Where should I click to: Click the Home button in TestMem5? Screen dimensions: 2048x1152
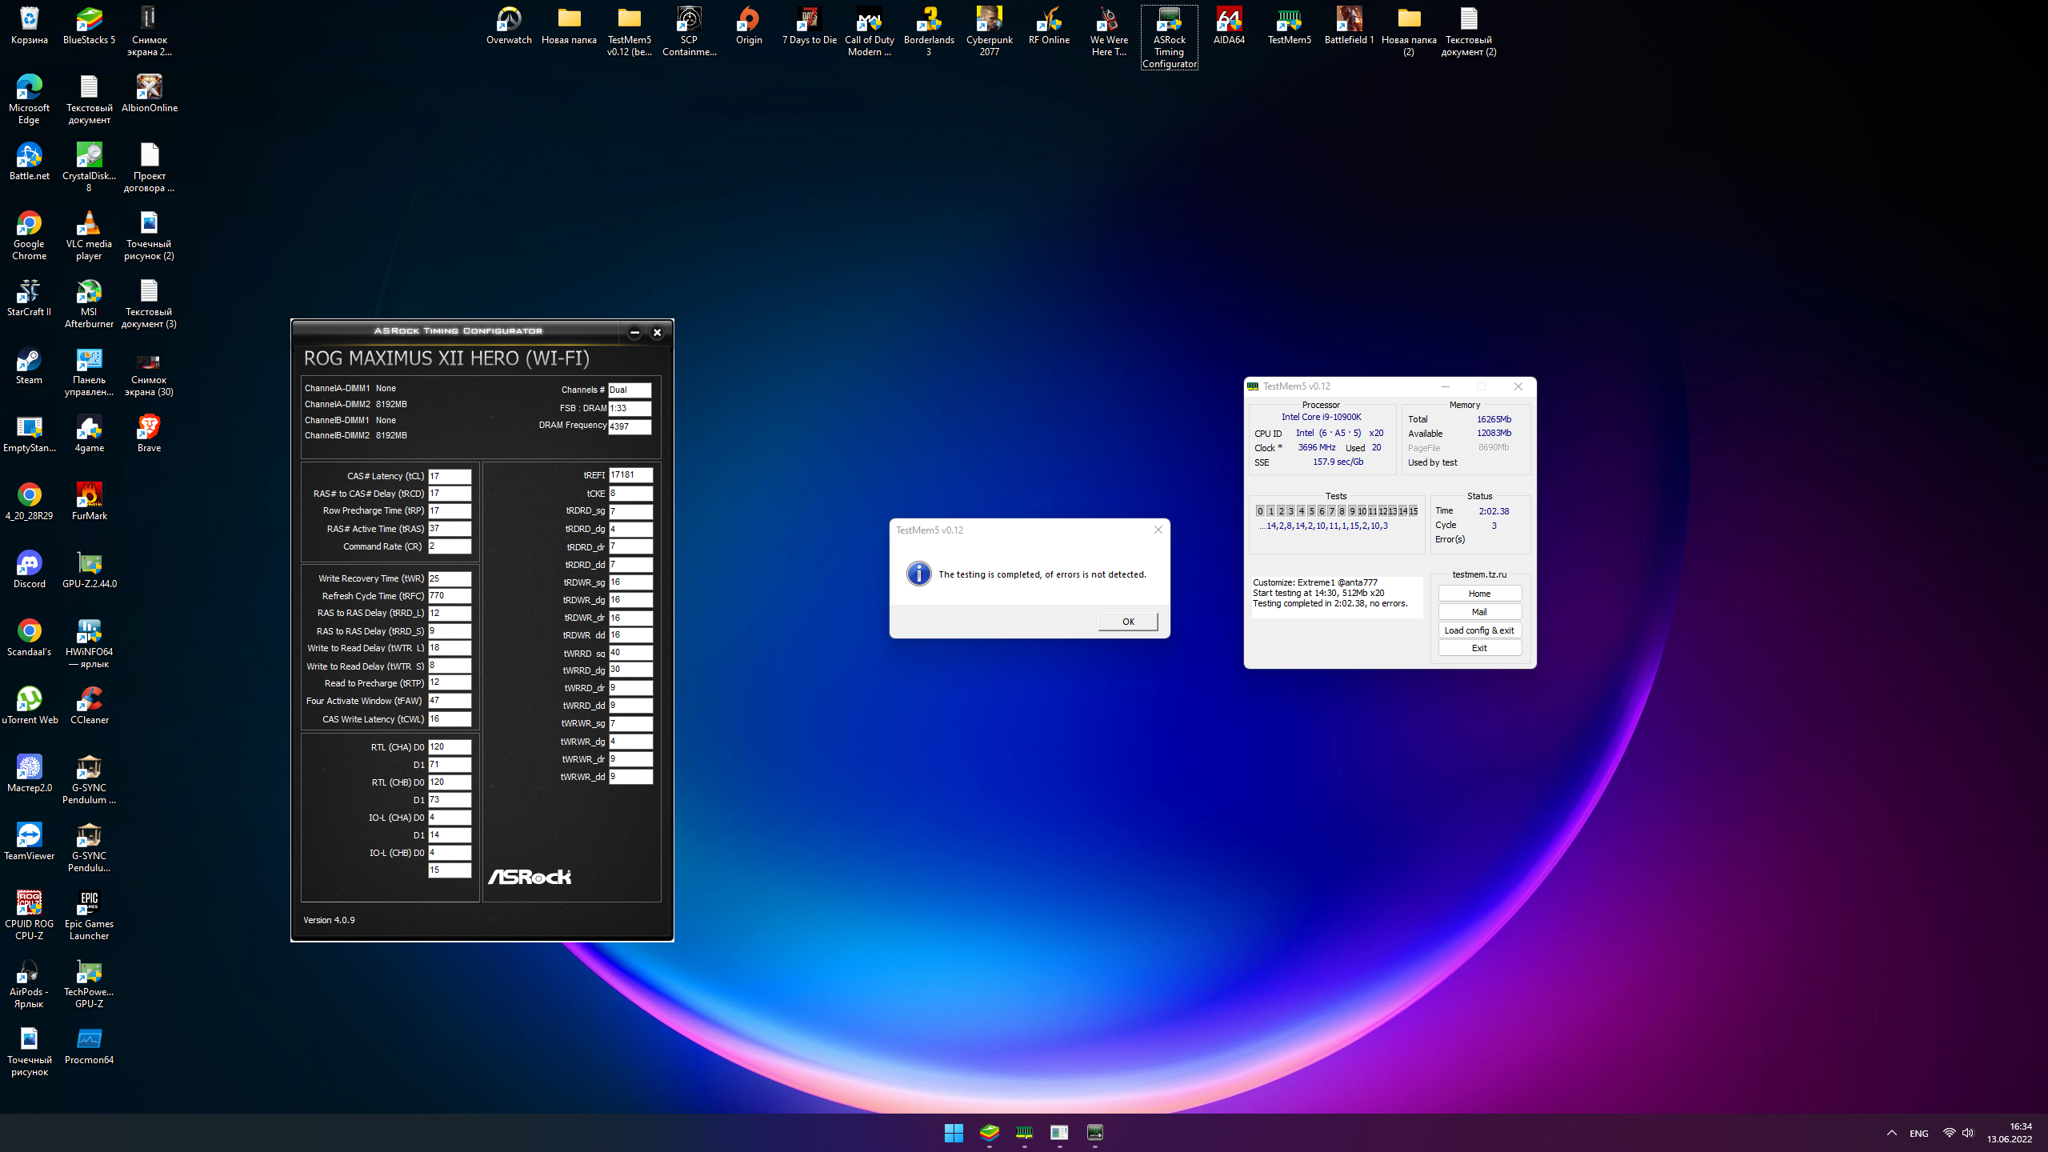pos(1479,594)
